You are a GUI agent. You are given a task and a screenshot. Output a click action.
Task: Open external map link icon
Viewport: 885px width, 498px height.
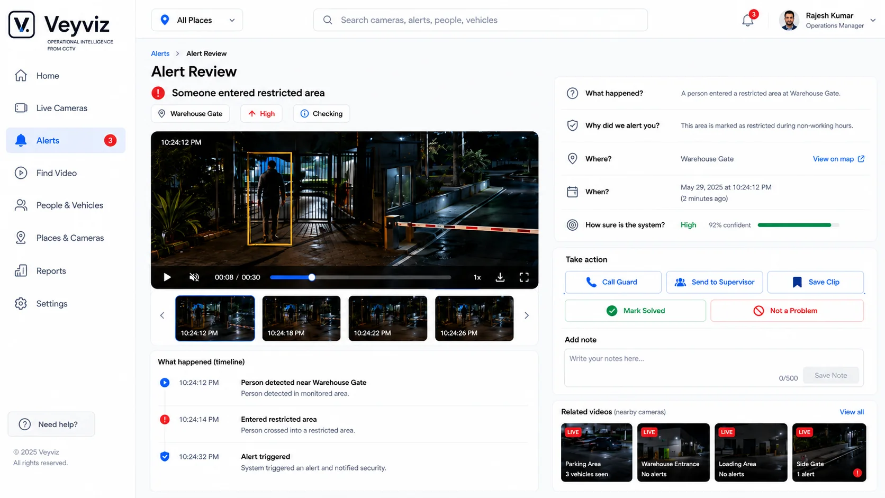(861, 159)
